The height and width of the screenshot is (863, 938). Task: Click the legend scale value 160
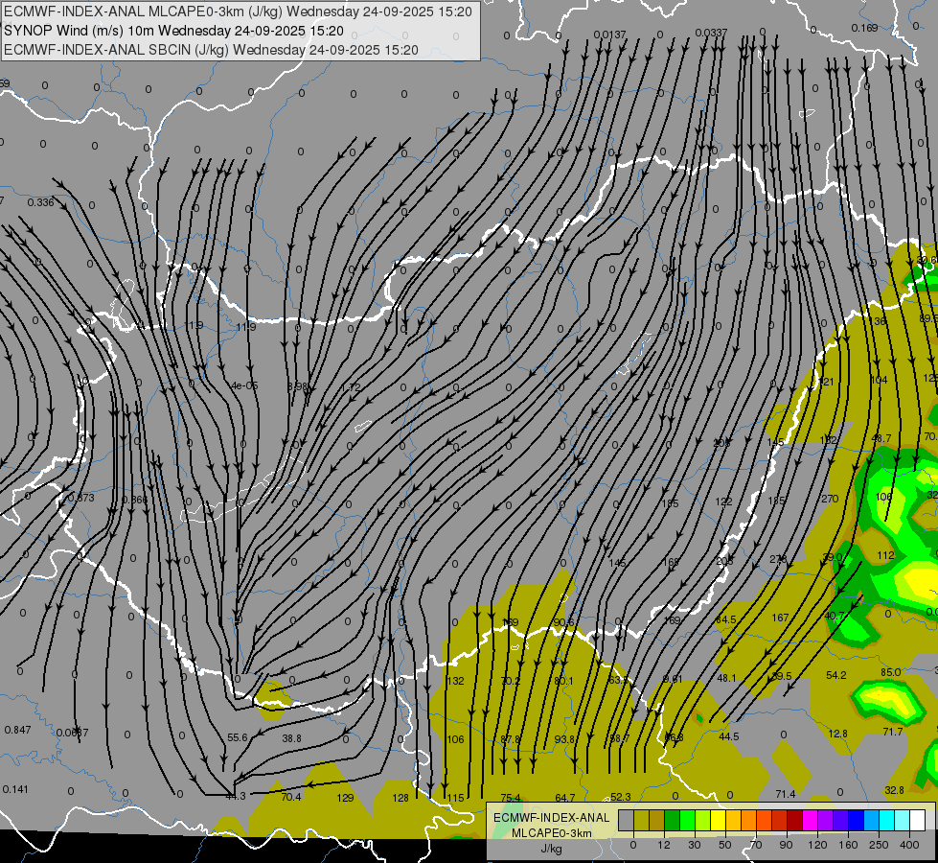(848, 845)
